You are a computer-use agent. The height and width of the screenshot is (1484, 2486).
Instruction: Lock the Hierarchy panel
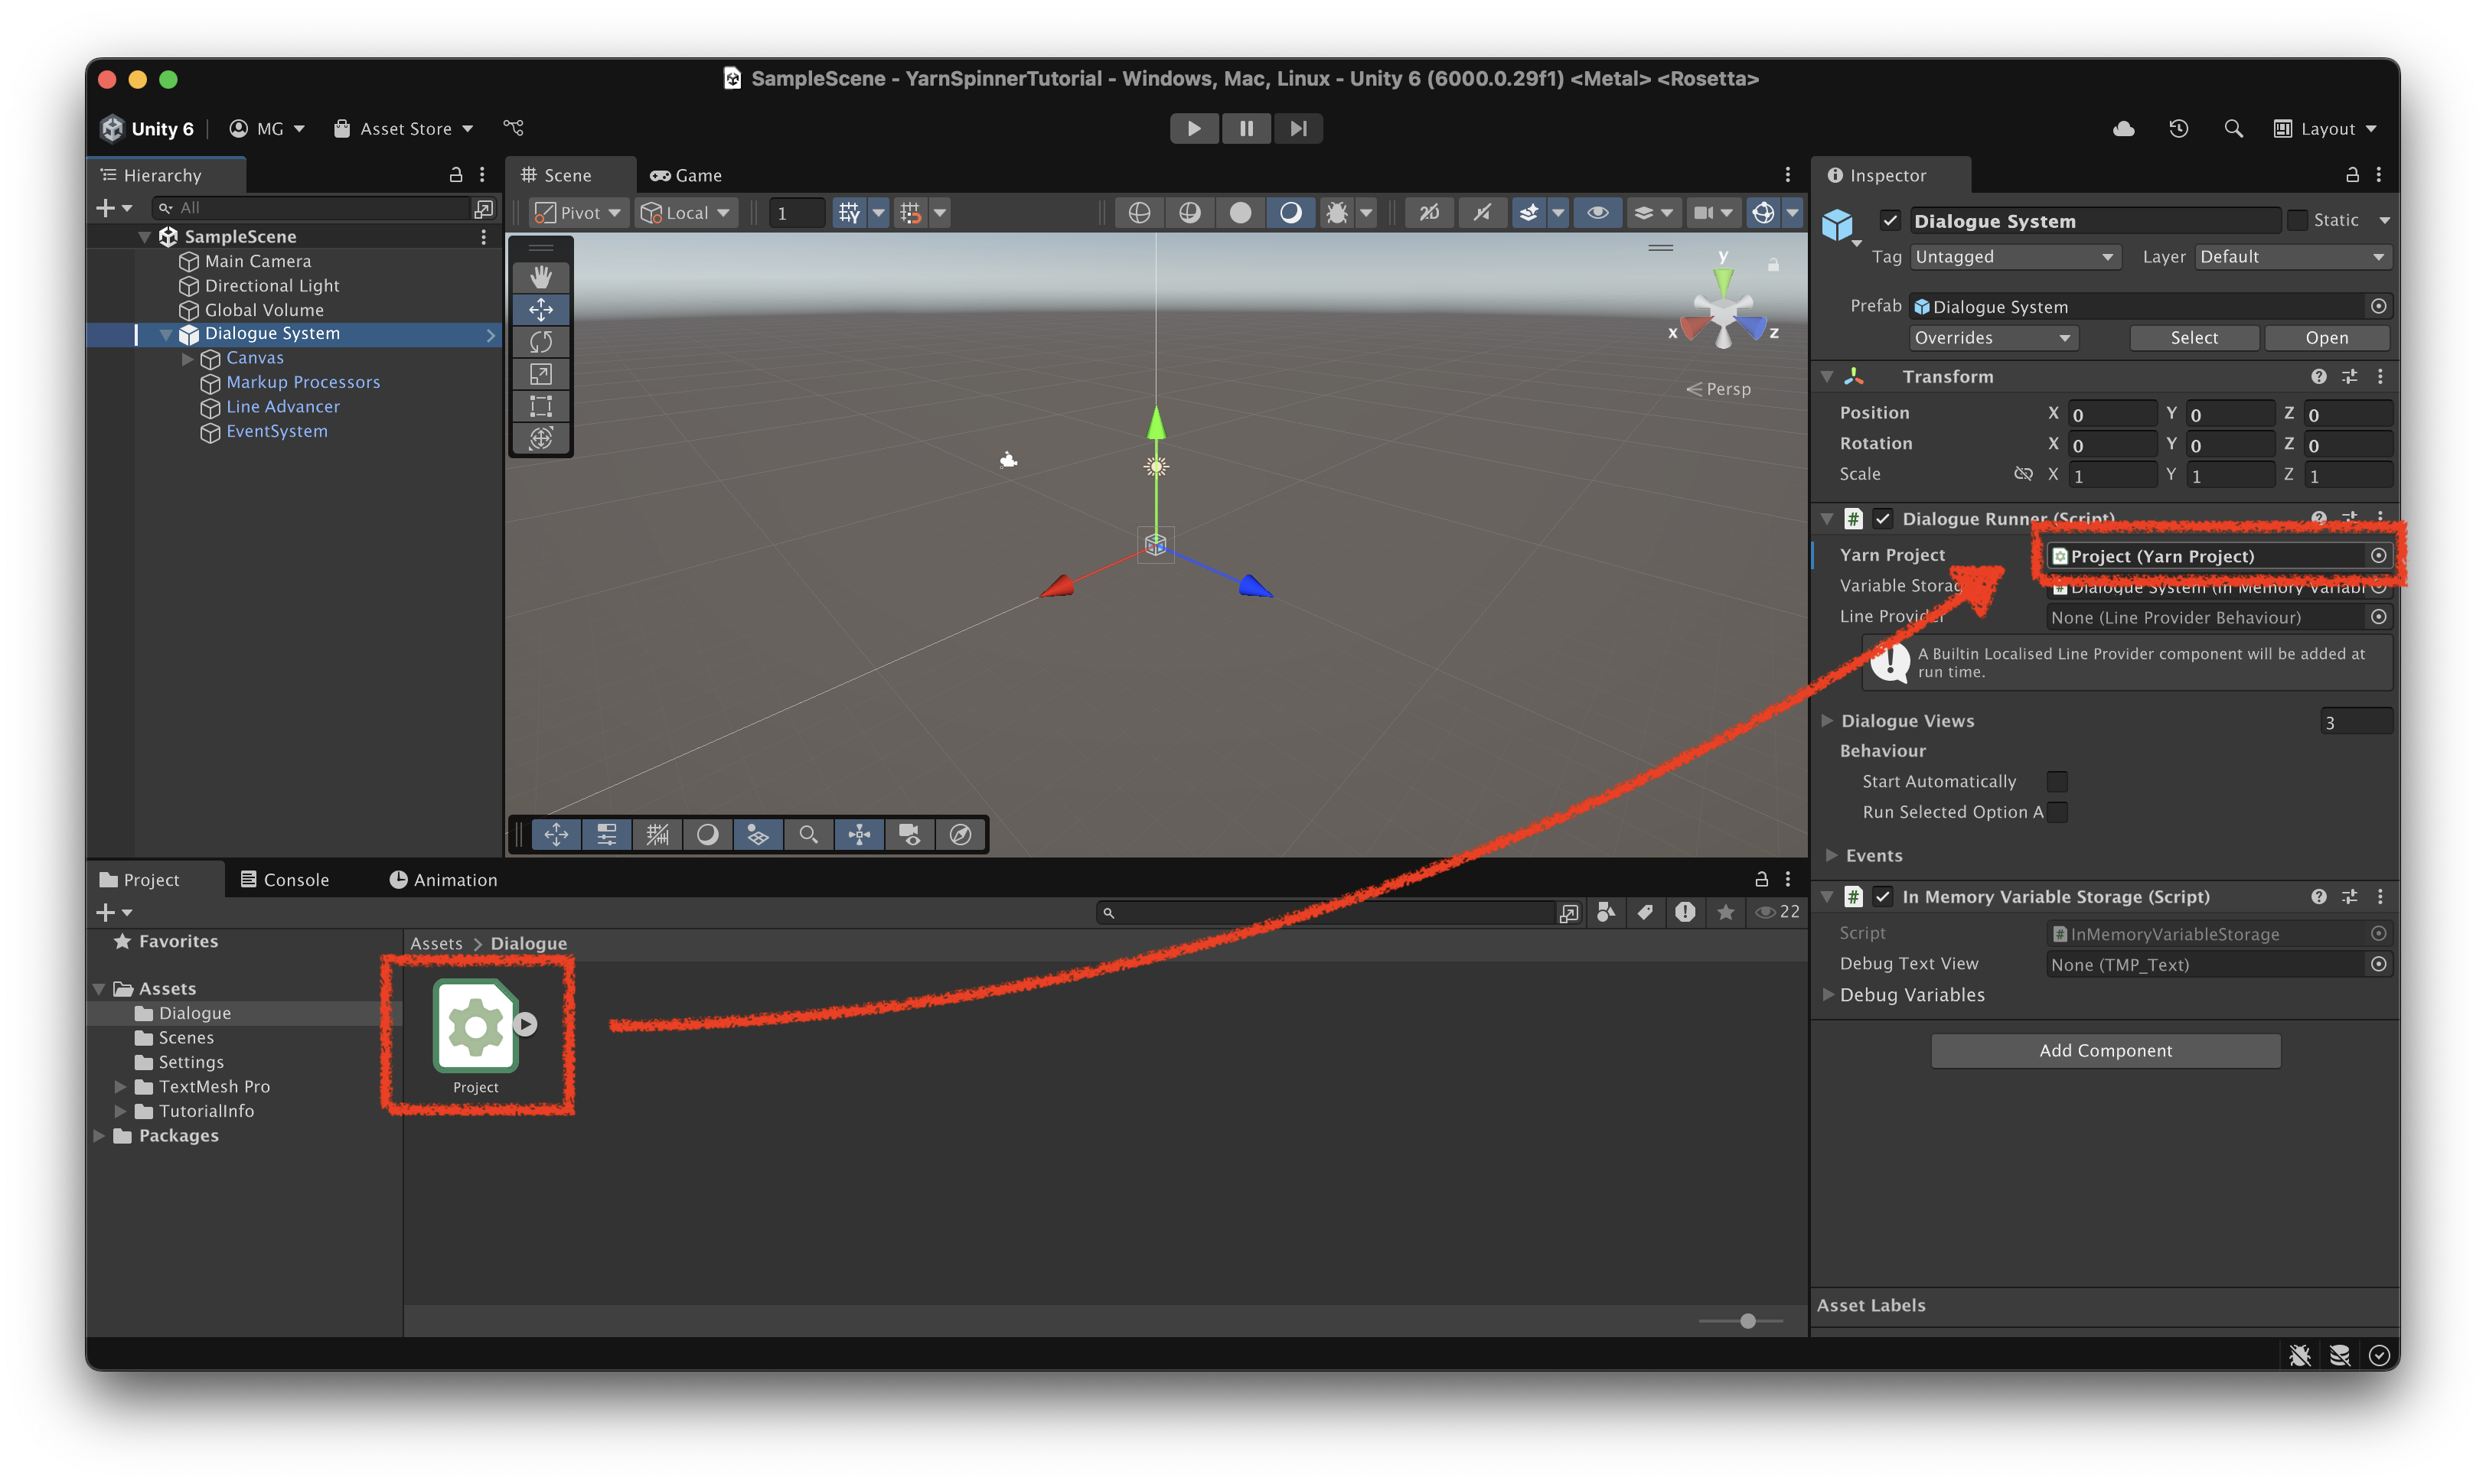point(455,175)
